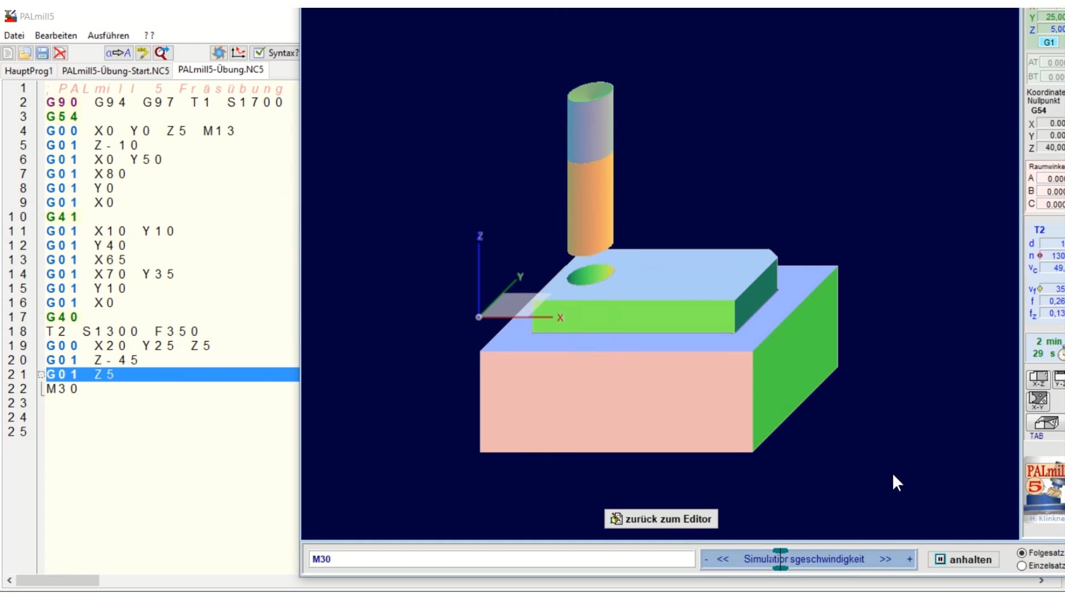Viewport: 1065px width, 599px height.
Task: Open an existing NC file
Action: click(x=25, y=53)
